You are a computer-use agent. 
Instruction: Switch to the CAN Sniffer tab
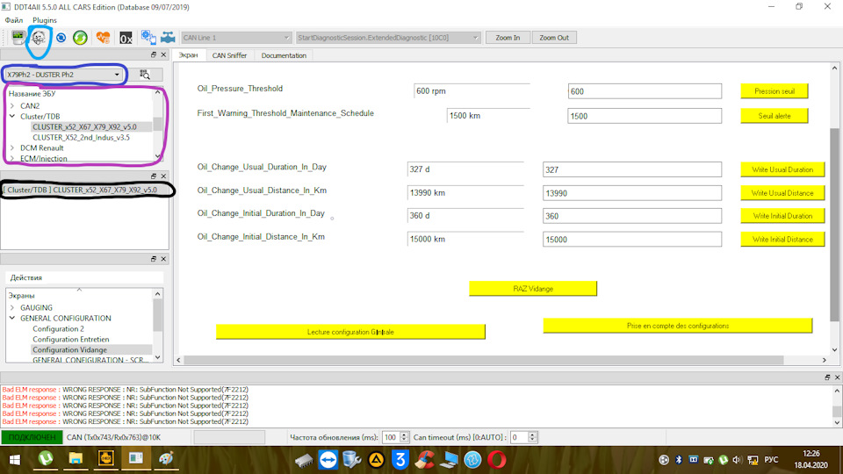coord(229,55)
